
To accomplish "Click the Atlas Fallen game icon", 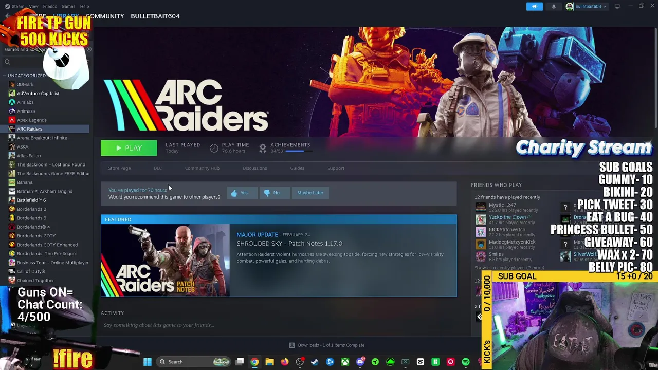I will tap(12, 156).
